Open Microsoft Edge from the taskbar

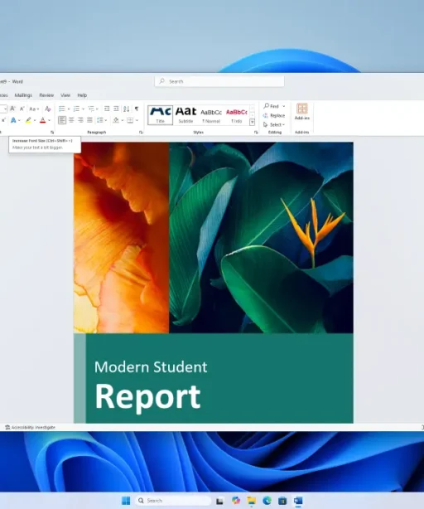(x=267, y=501)
